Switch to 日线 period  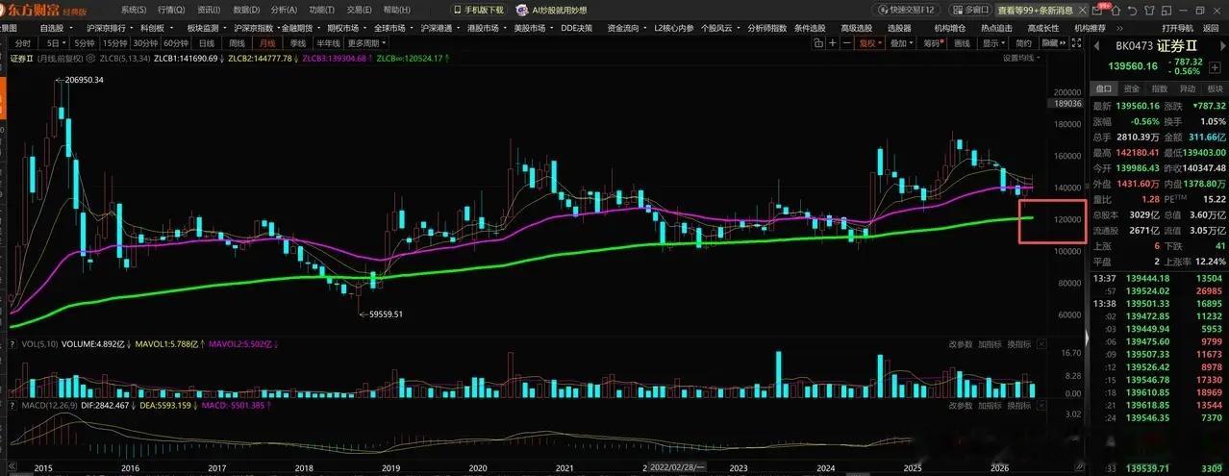(207, 43)
